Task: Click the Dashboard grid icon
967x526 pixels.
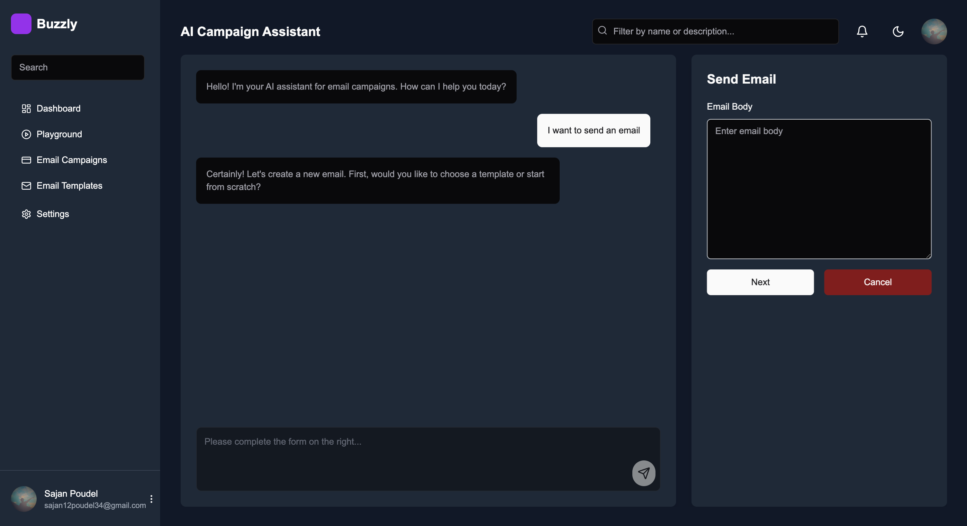Action: pyautogui.click(x=26, y=108)
